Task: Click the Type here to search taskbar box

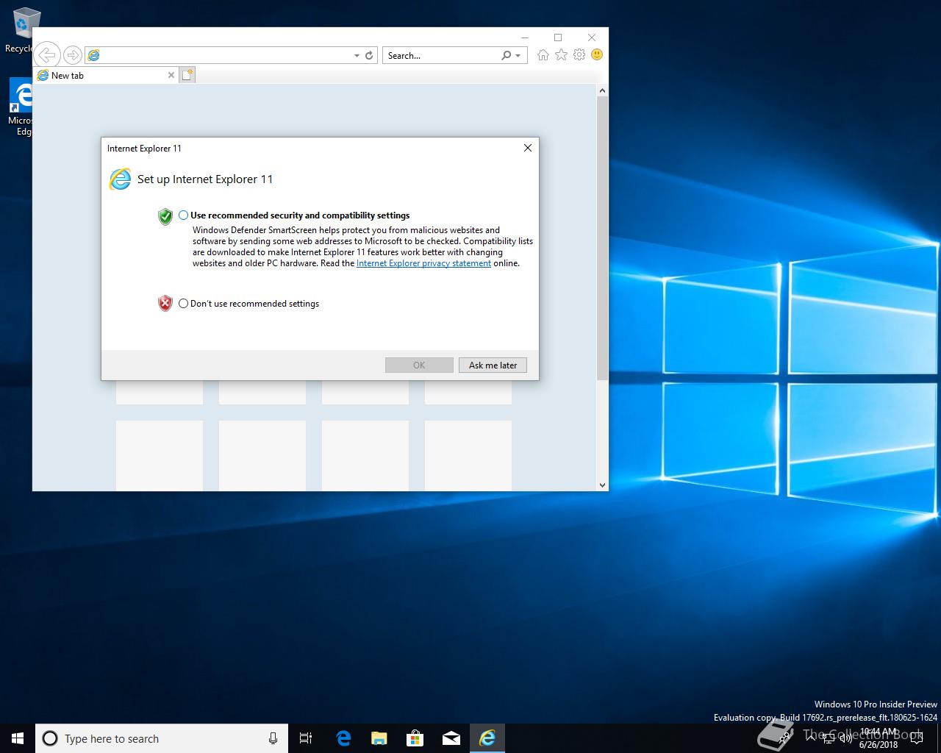Action: coord(160,738)
